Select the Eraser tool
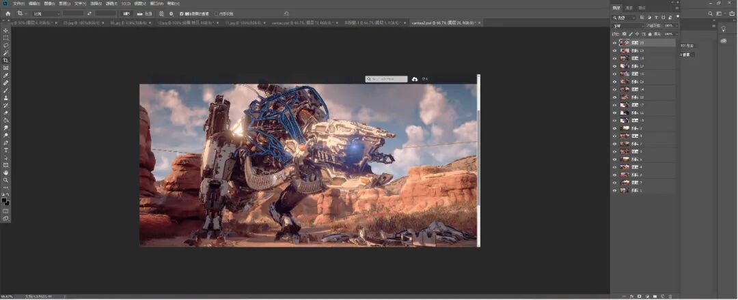 (6, 112)
